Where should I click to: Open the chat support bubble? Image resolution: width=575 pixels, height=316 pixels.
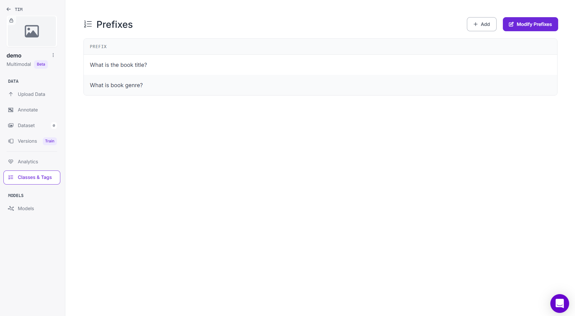560,303
